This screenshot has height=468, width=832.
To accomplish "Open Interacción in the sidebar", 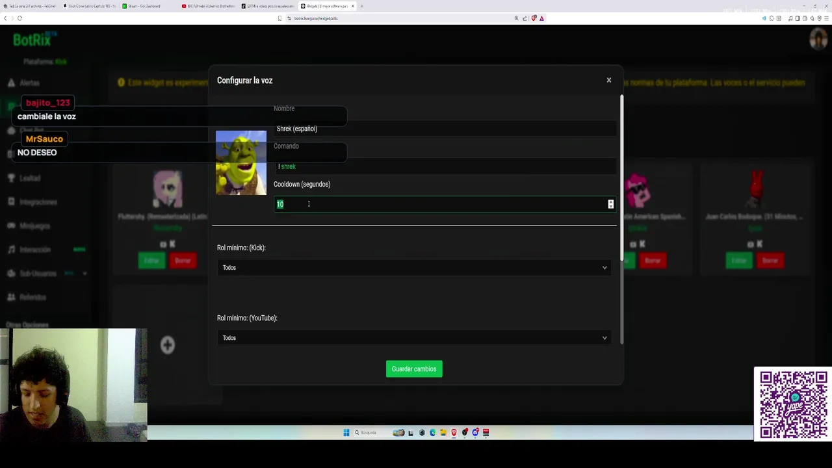I will click(34, 250).
